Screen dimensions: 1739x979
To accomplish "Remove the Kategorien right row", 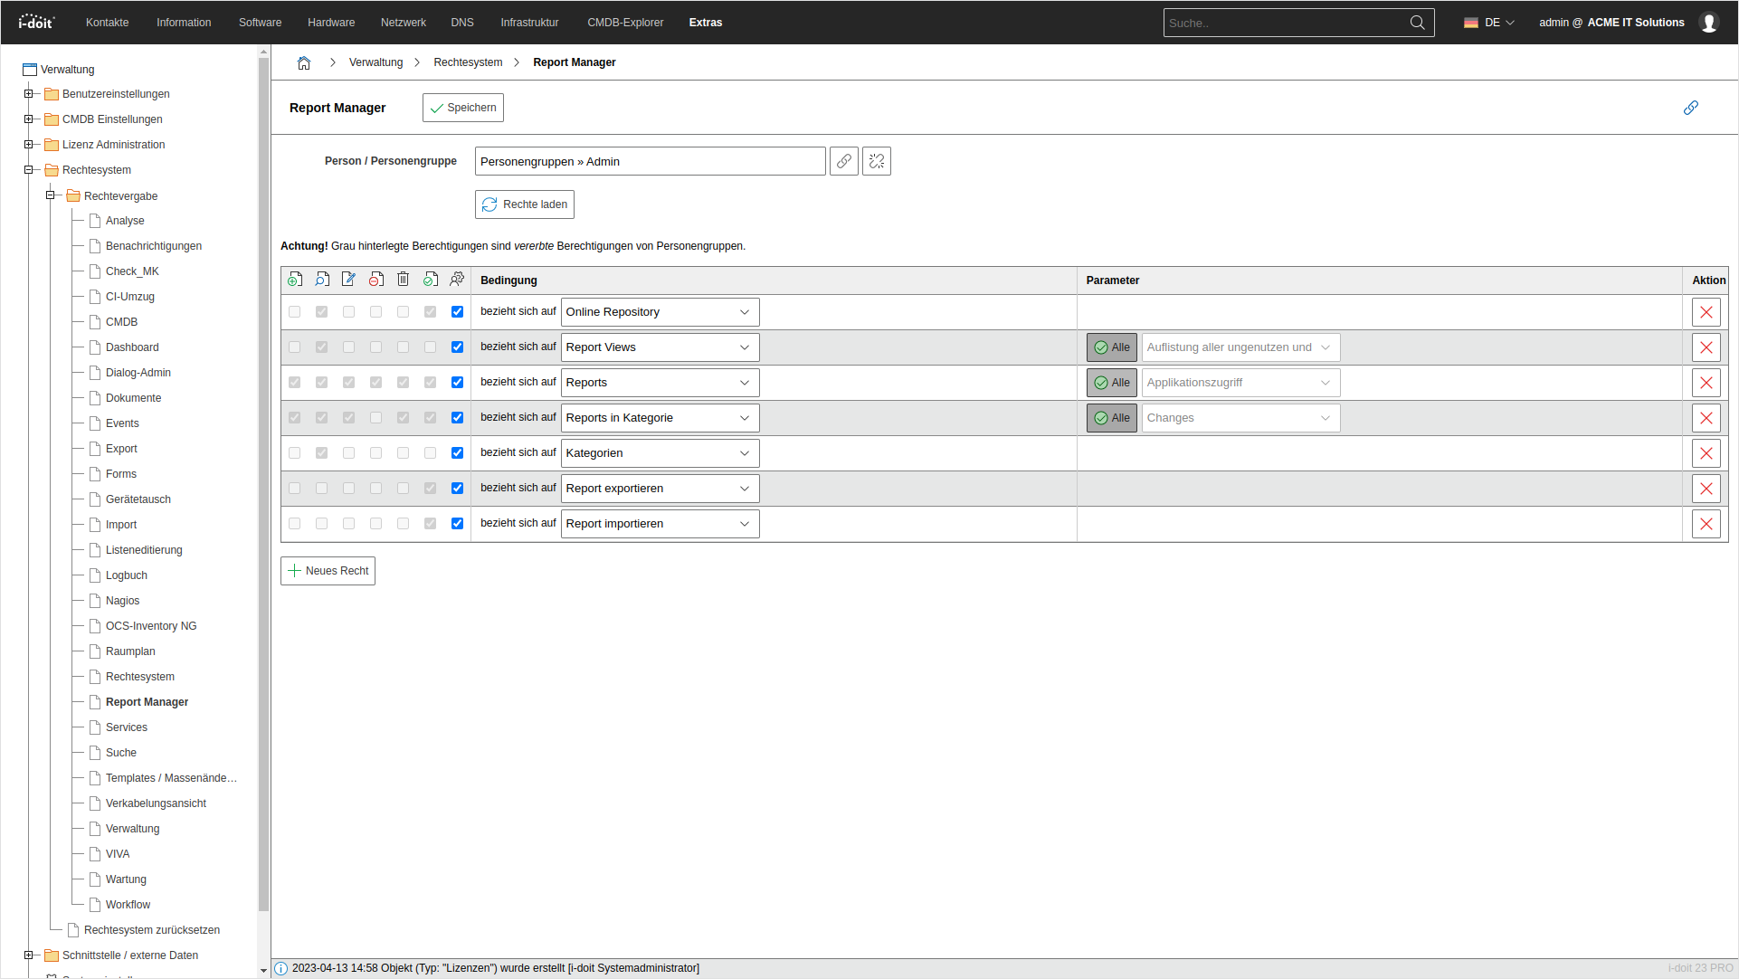I will pyautogui.click(x=1706, y=453).
